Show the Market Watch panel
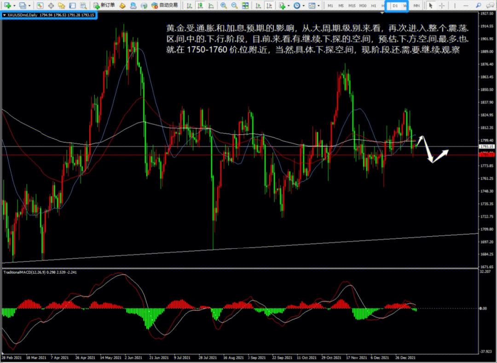497x363 pixels. click(40, 6)
